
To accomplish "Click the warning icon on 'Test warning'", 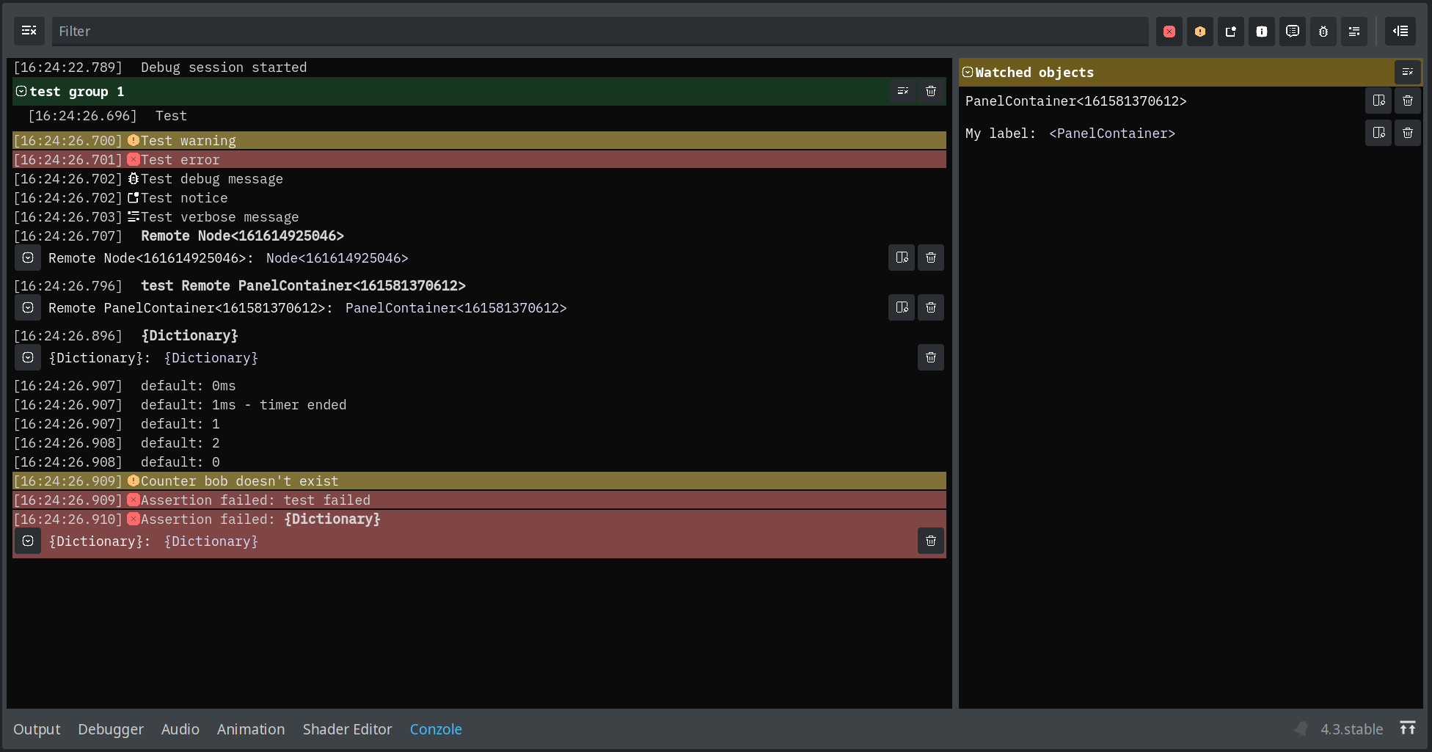I will click(x=134, y=140).
